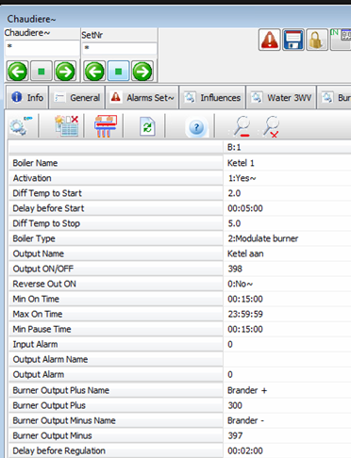Click the table with red X icon
The height and width of the screenshot is (458, 351).
(66, 126)
